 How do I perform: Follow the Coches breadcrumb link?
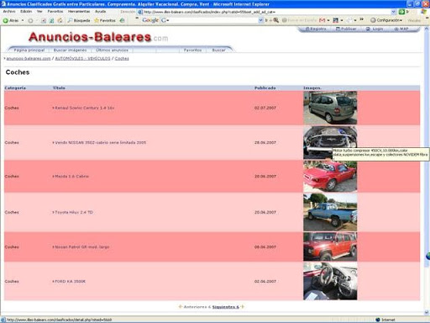tap(122, 58)
